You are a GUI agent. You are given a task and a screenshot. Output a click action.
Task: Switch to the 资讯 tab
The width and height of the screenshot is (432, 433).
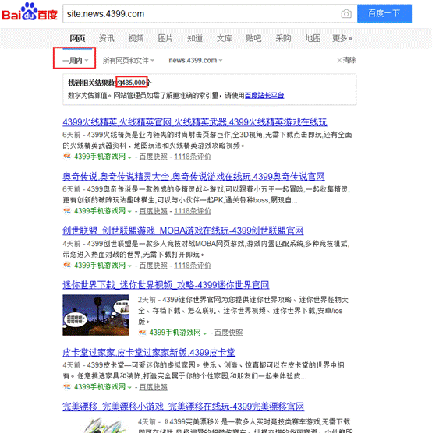(107, 38)
